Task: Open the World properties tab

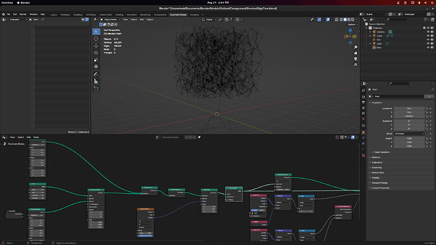Action: [363, 119]
